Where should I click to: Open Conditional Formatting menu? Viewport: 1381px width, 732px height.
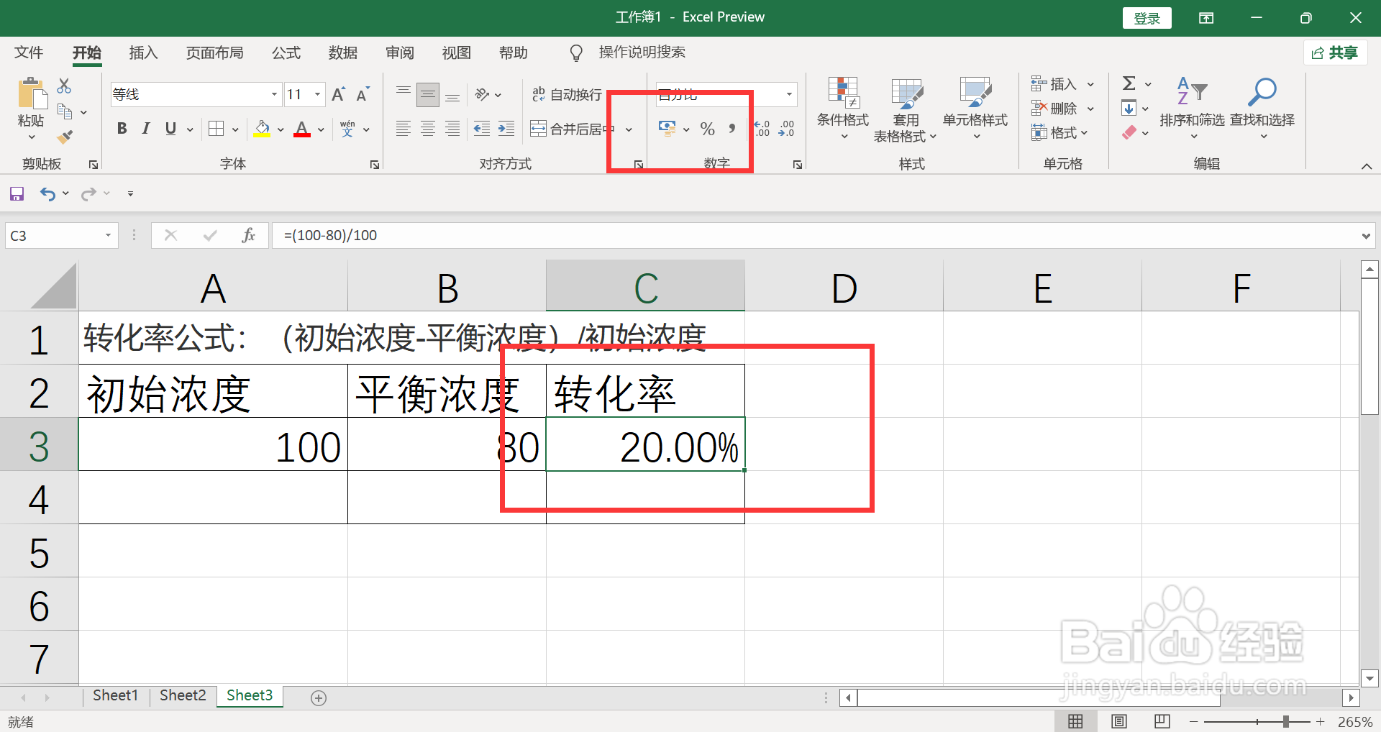[843, 109]
